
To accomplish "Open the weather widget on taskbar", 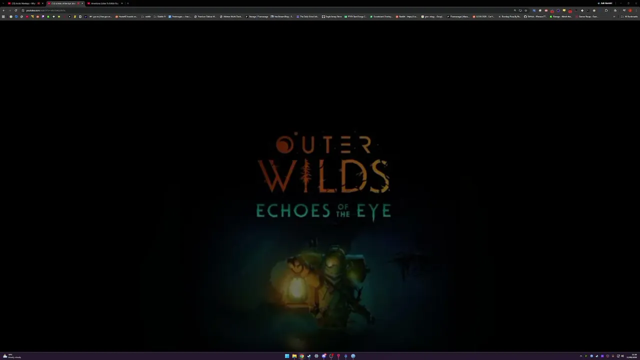I will [12, 356].
